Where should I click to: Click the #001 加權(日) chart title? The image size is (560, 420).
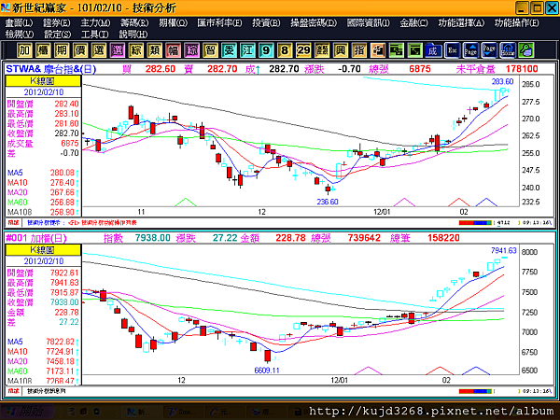click(36, 238)
